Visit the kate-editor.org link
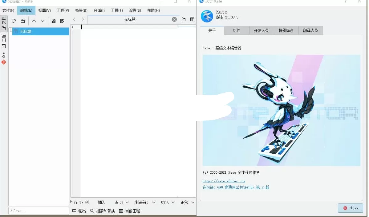This screenshot has height=217, width=369. coord(224,181)
